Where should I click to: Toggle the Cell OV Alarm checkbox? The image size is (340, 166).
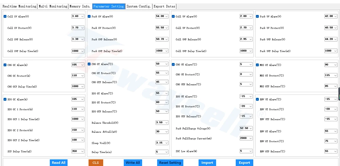(x=5, y=16)
